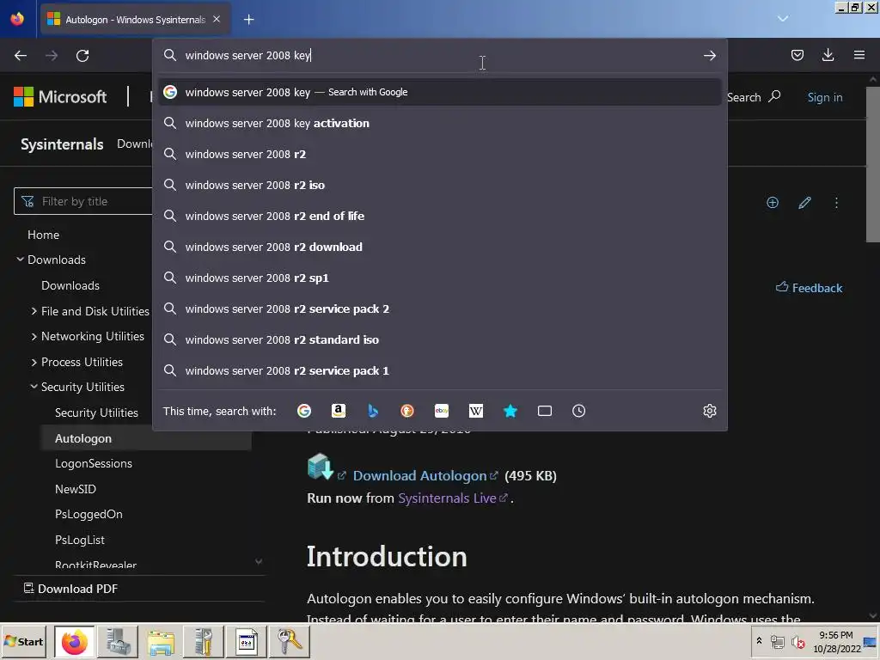Expand Process Utilities

coord(82,362)
